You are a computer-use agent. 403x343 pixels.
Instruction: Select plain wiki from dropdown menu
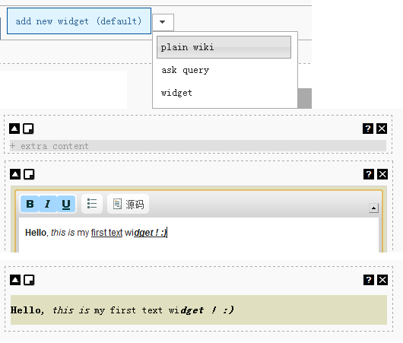click(x=224, y=47)
